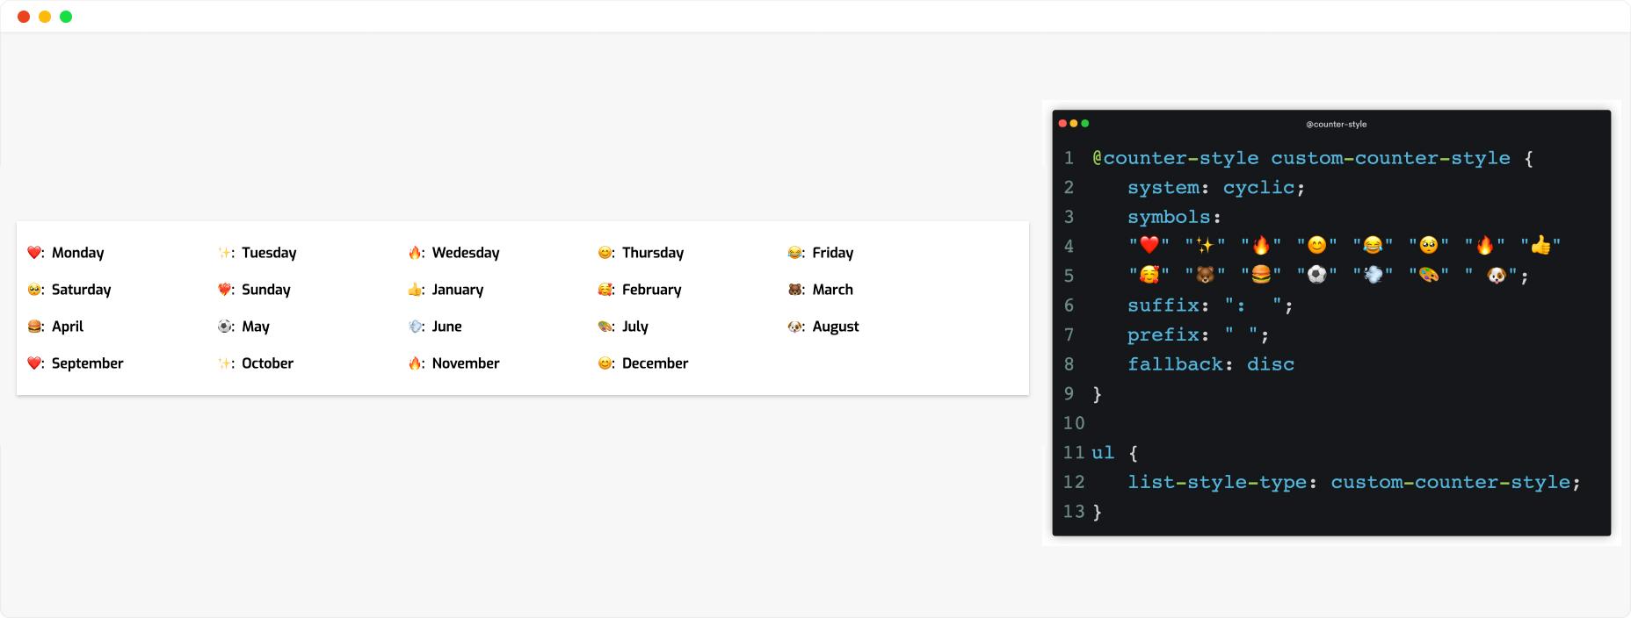This screenshot has width=1631, height=618.
Task: Click the word July in the list
Action: click(635, 327)
